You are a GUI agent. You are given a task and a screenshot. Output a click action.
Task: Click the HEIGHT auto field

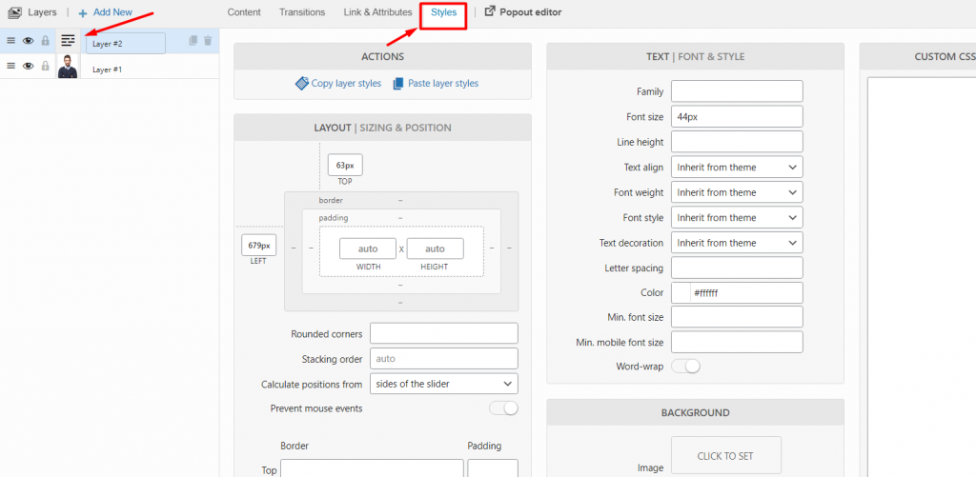point(435,248)
